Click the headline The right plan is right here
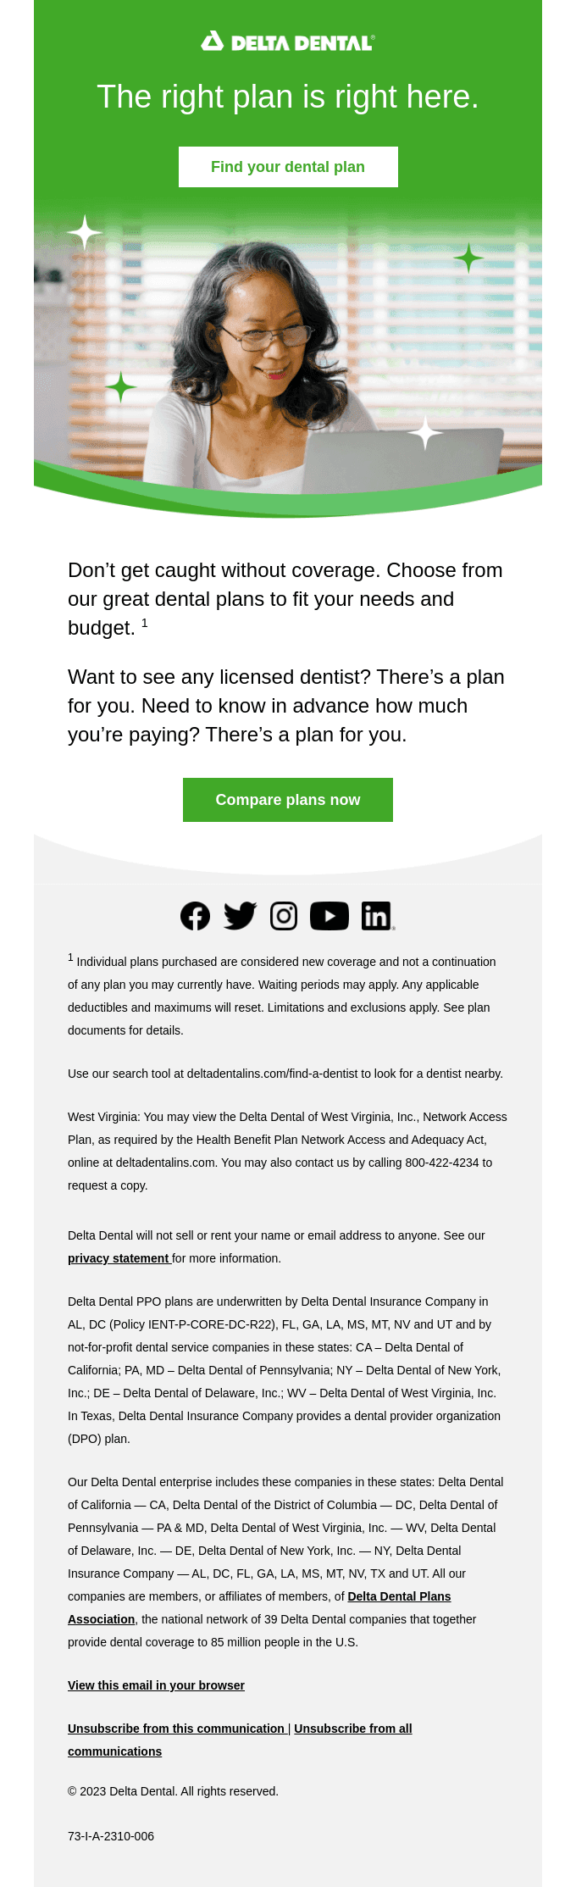Image resolution: width=576 pixels, height=1887 pixels. pyautogui.click(x=288, y=97)
